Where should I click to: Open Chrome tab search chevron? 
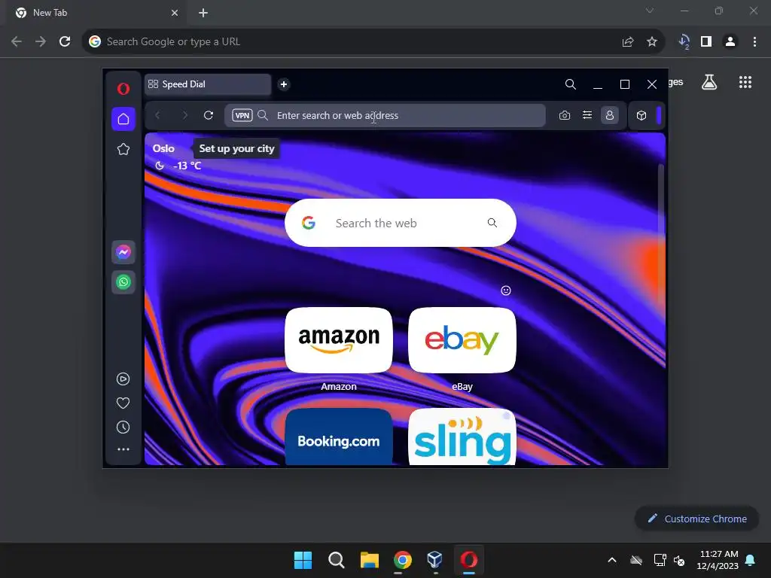click(650, 11)
